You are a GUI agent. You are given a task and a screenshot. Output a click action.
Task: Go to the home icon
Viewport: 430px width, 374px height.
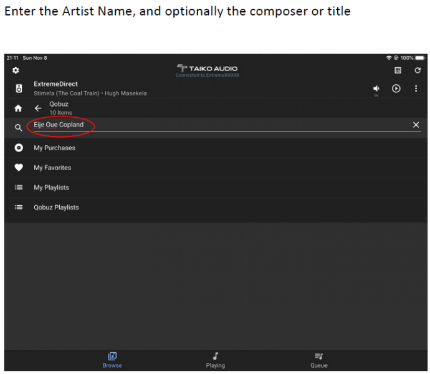18,108
